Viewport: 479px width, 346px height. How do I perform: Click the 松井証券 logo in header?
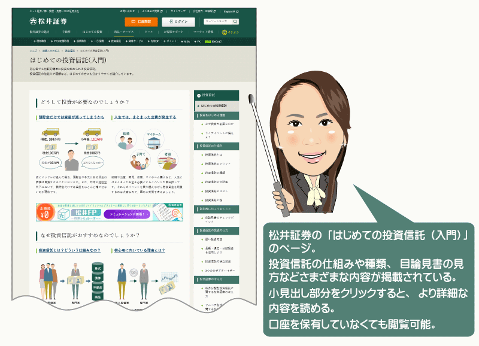[48, 21]
